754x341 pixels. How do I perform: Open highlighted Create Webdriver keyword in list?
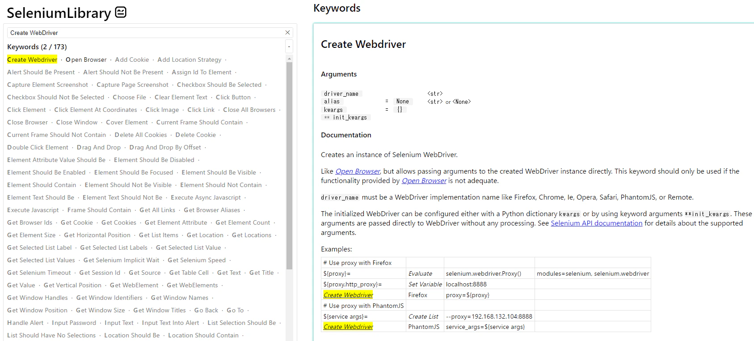[x=32, y=60]
